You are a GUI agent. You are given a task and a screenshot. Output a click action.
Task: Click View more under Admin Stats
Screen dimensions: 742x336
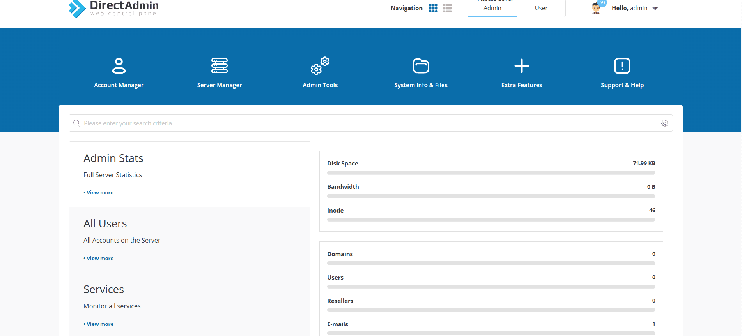[x=100, y=192]
